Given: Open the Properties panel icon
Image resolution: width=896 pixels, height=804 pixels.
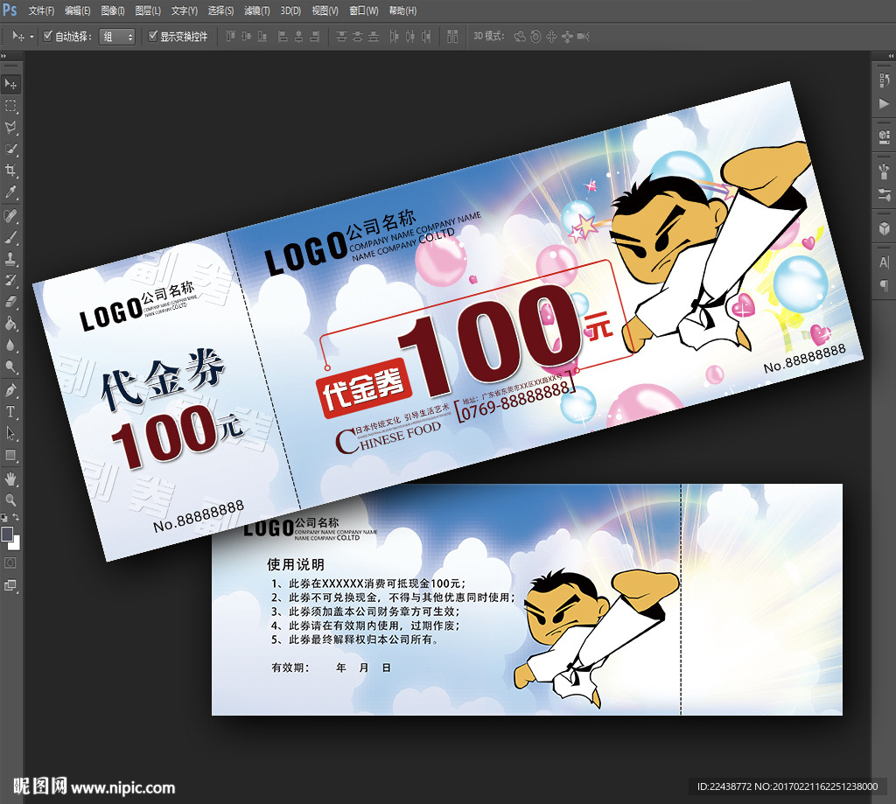Looking at the screenshot, I should click(884, 136).
